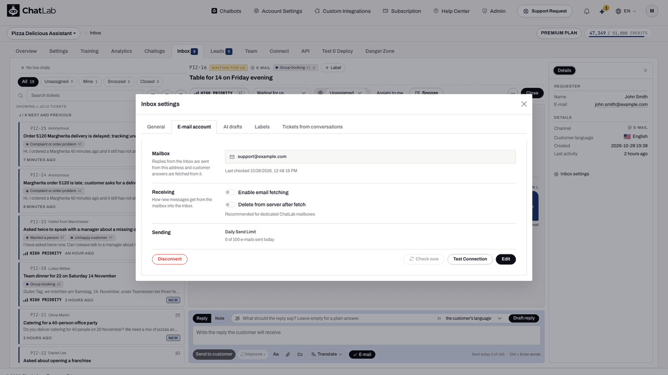Open the Pizza Delicious Assistant chatbot dropdown
Image resolution: width=668 pixels, height=375 pixels.
(x=43, y=33)
